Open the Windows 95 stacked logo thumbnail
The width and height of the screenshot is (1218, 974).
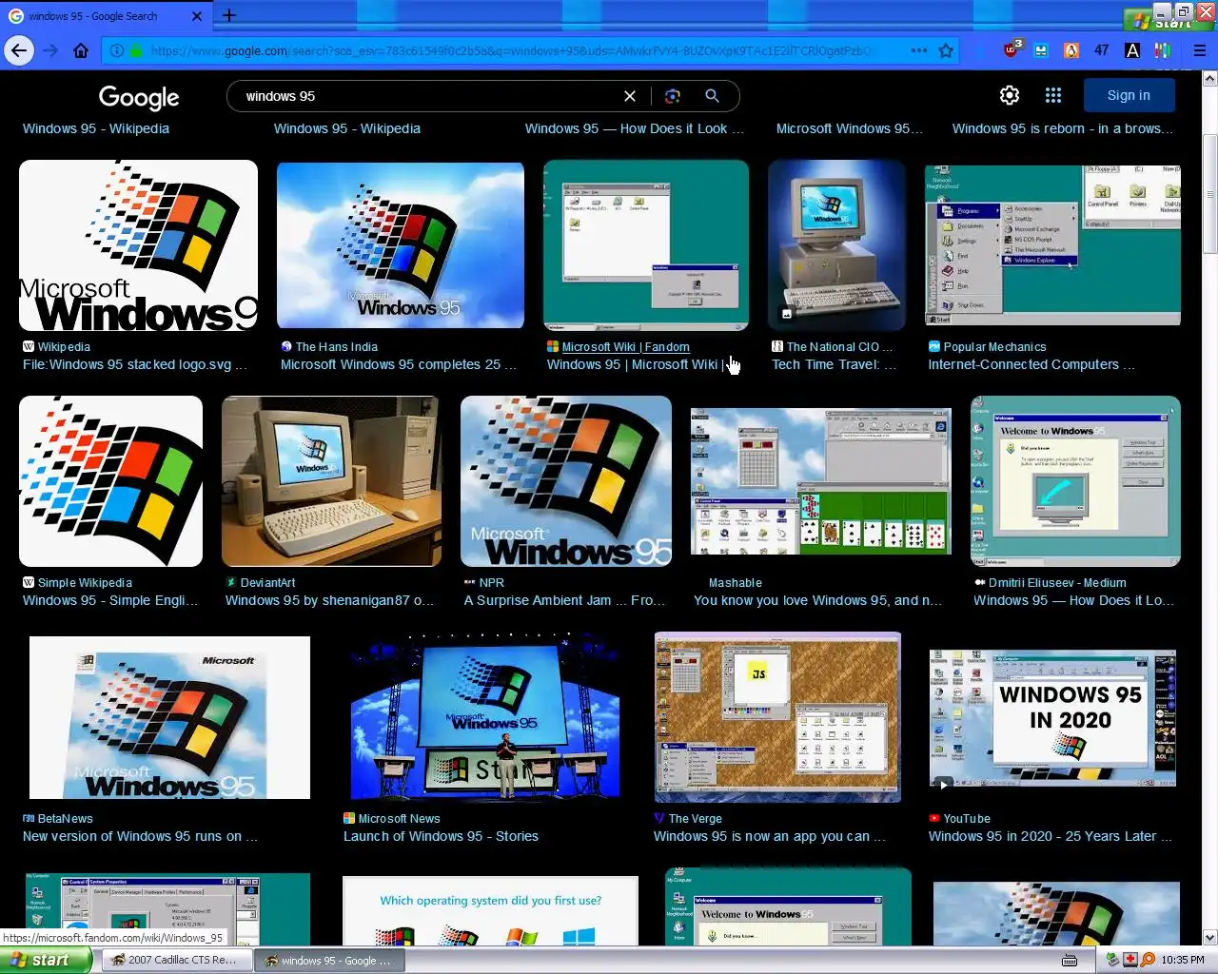138,245
